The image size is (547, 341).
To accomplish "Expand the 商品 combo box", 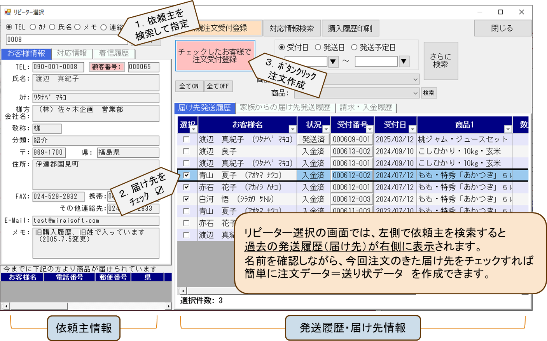I will (415, 93).
